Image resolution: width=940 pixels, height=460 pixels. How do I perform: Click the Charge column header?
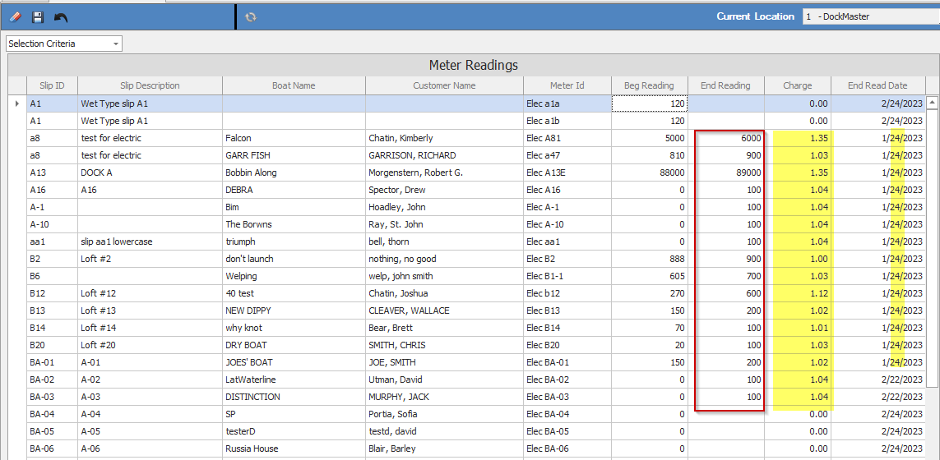click(x=797, y=85)
